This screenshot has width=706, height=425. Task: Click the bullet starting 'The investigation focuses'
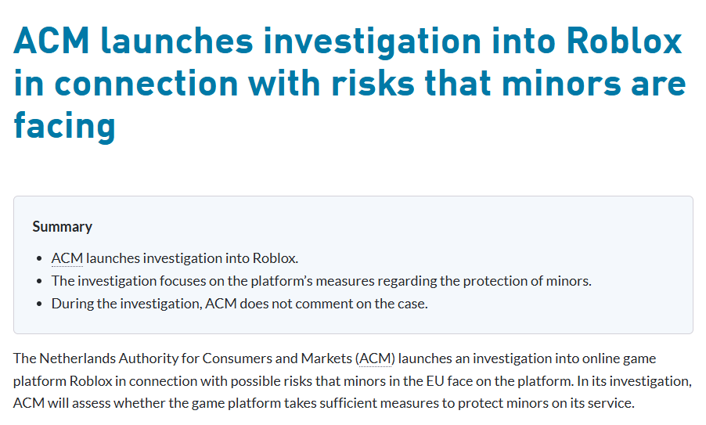(321, 281)
